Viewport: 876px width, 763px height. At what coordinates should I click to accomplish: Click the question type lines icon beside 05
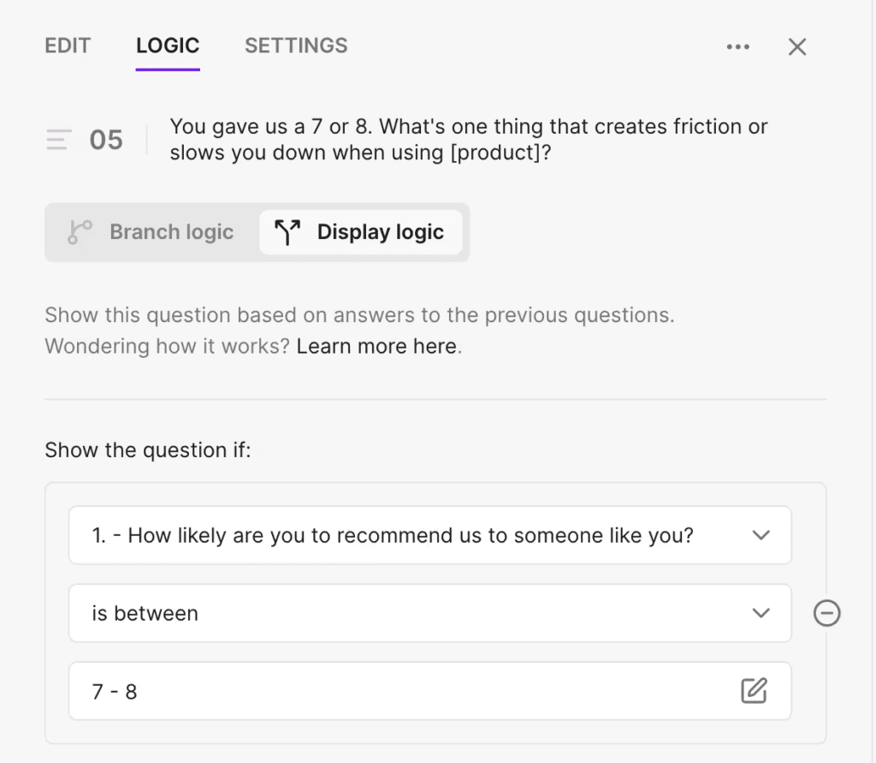pyautogui.click(x=59, y=140)
